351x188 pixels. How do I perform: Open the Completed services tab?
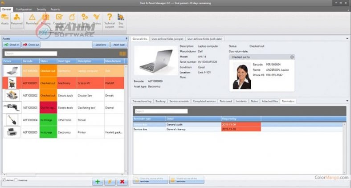(204, 101)
